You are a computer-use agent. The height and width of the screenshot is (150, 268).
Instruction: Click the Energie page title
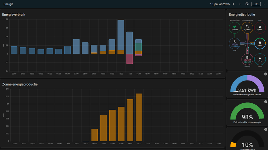point(9,4)
